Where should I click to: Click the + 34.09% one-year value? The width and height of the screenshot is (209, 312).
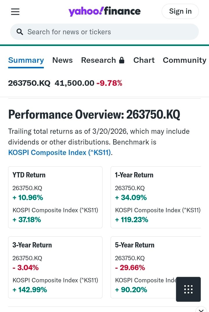point(131,198)
